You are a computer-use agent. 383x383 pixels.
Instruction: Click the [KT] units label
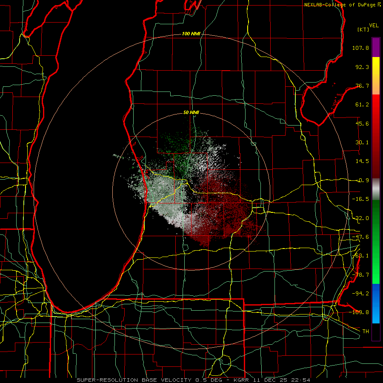[363, 29]
